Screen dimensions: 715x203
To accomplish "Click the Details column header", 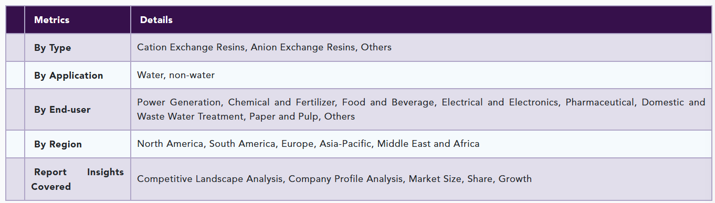I will pos(156,20).
